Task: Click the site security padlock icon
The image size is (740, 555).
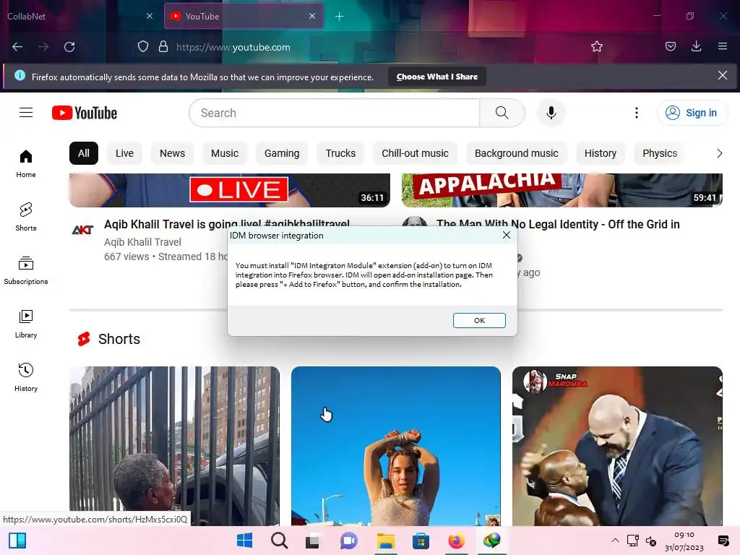Action: point(163,47)
